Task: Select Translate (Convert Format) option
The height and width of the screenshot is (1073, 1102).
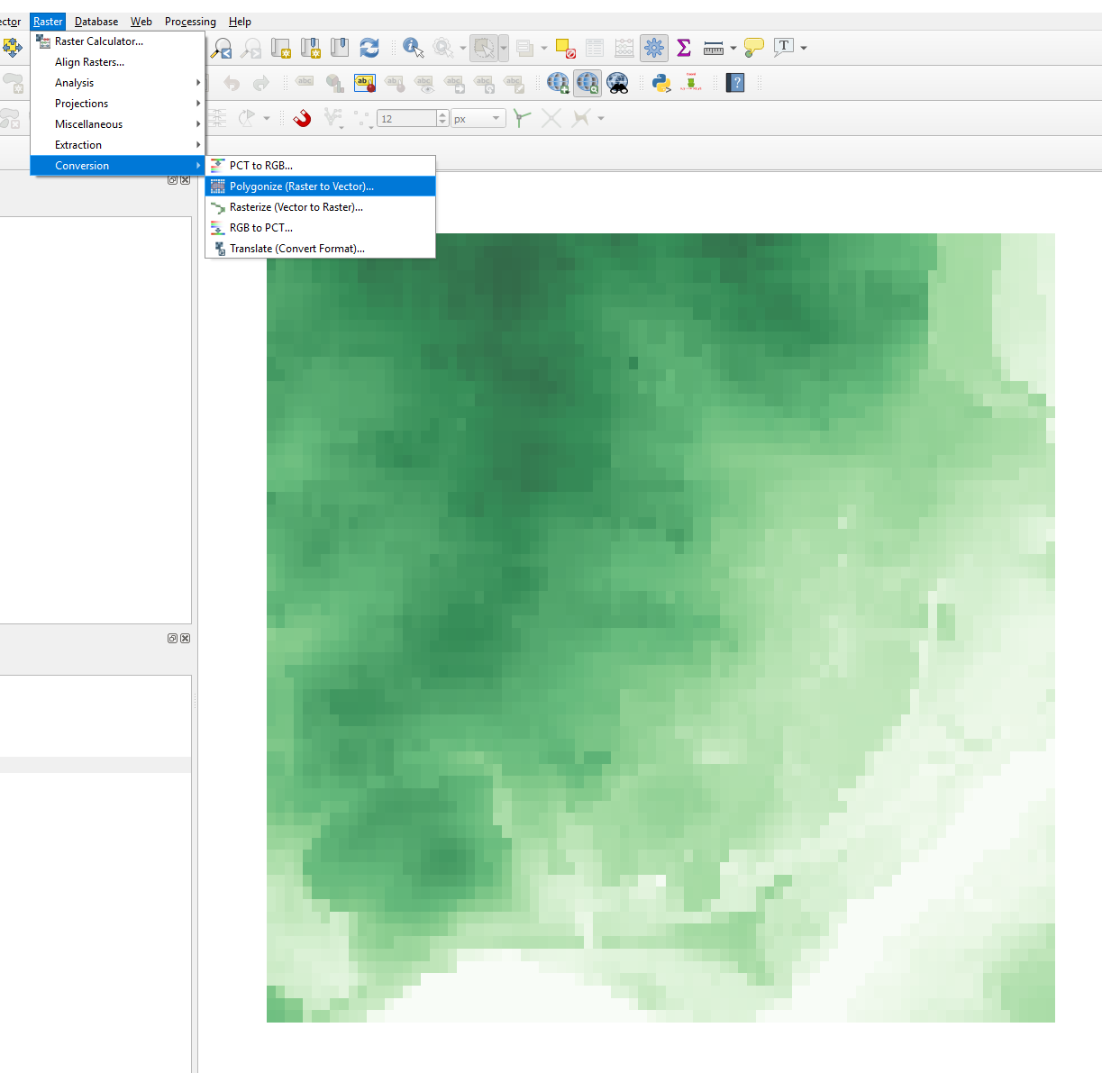Action: (296, 249)
